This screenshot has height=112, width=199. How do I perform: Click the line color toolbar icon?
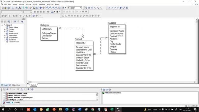[x=57, y=12]
